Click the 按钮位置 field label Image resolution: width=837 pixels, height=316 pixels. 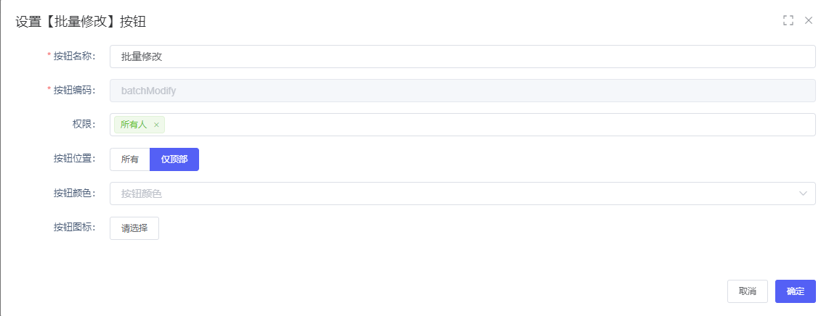[x=74, y=159]
